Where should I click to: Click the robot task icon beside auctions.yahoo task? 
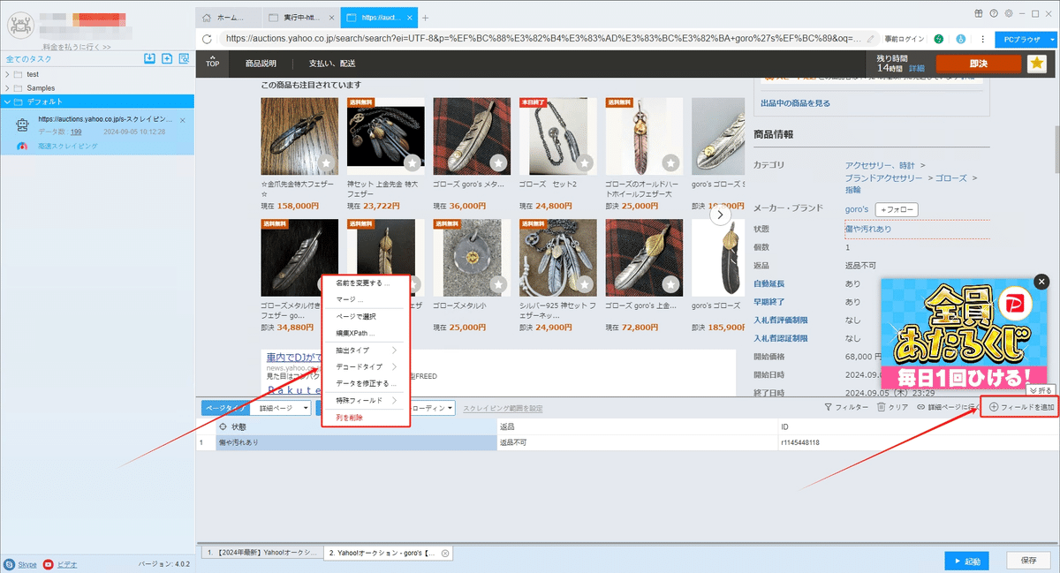click(24, 125)
